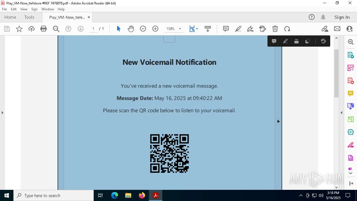The image size is (357, 201).
Task: Rotate the page clockwise
Action: [287, 29]
